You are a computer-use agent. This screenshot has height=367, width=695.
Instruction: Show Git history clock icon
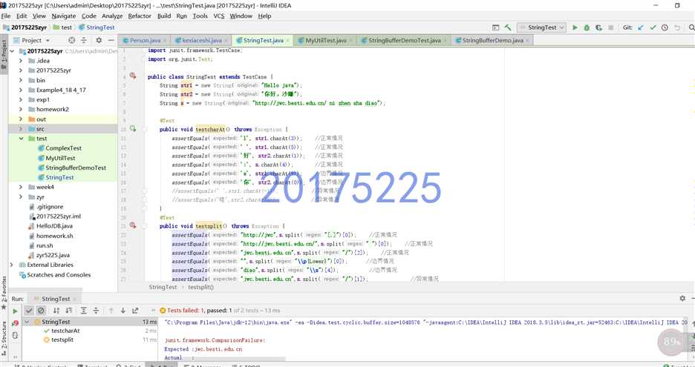point(665,27)
